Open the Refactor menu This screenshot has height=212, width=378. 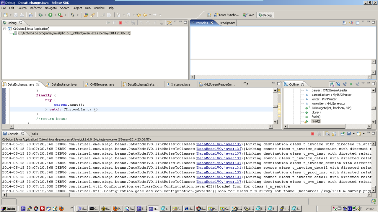click(36, 8)
